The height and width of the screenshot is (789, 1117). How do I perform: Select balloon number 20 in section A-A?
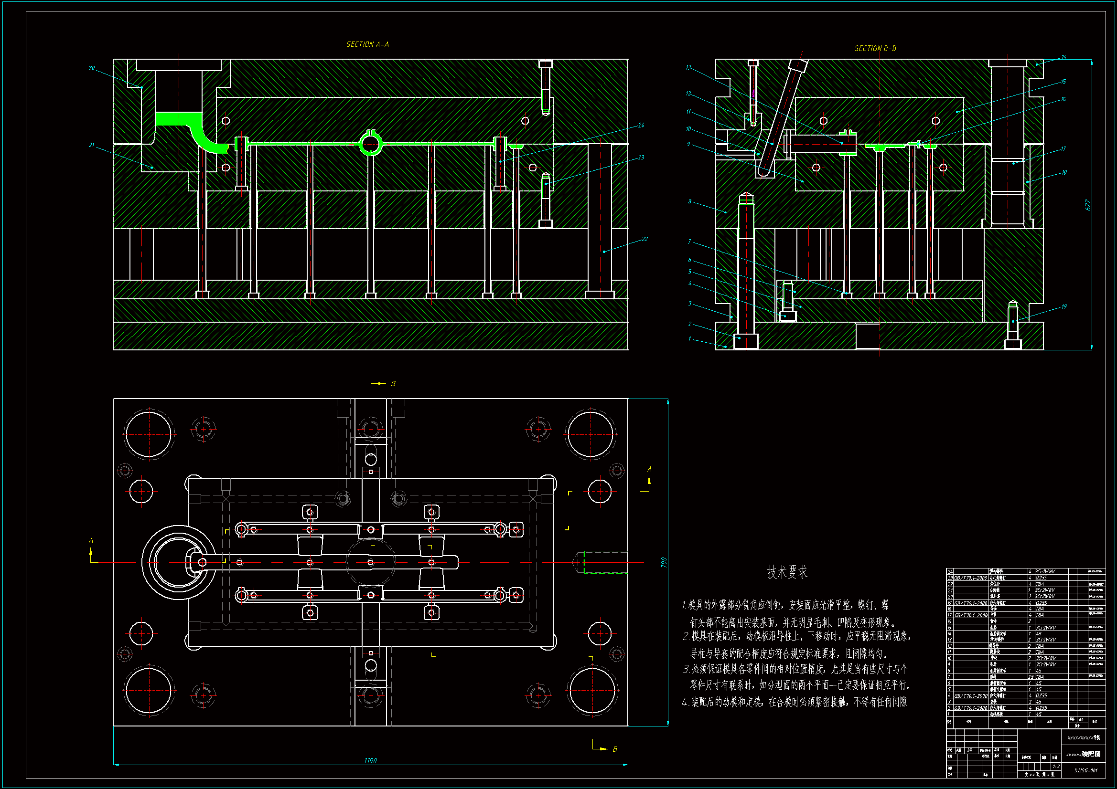pos(91,68)
